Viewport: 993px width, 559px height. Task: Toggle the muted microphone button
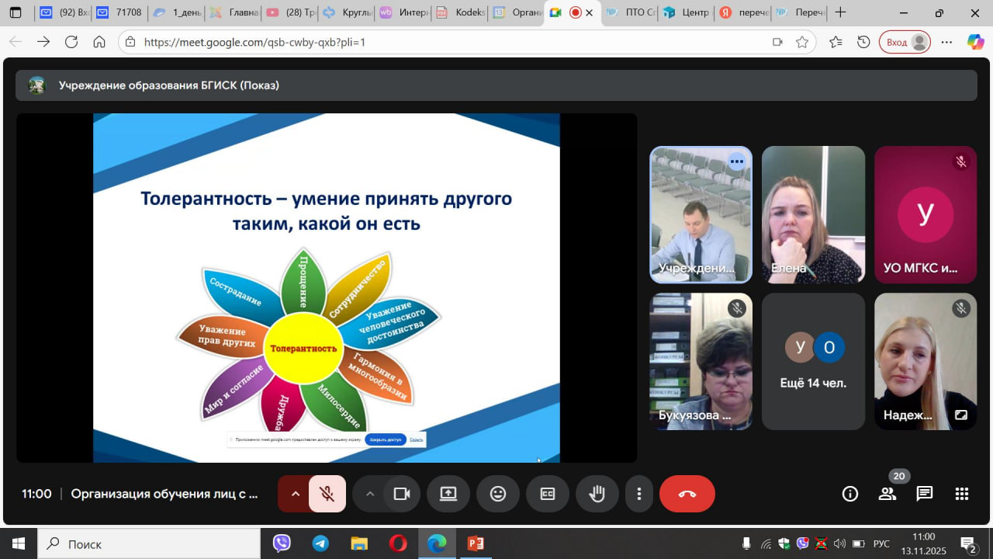click(x=327, y=494)
